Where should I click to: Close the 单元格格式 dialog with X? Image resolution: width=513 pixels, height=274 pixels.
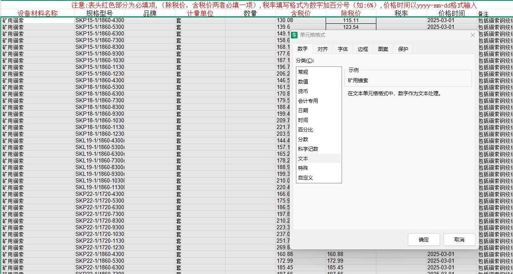[472, 35]
